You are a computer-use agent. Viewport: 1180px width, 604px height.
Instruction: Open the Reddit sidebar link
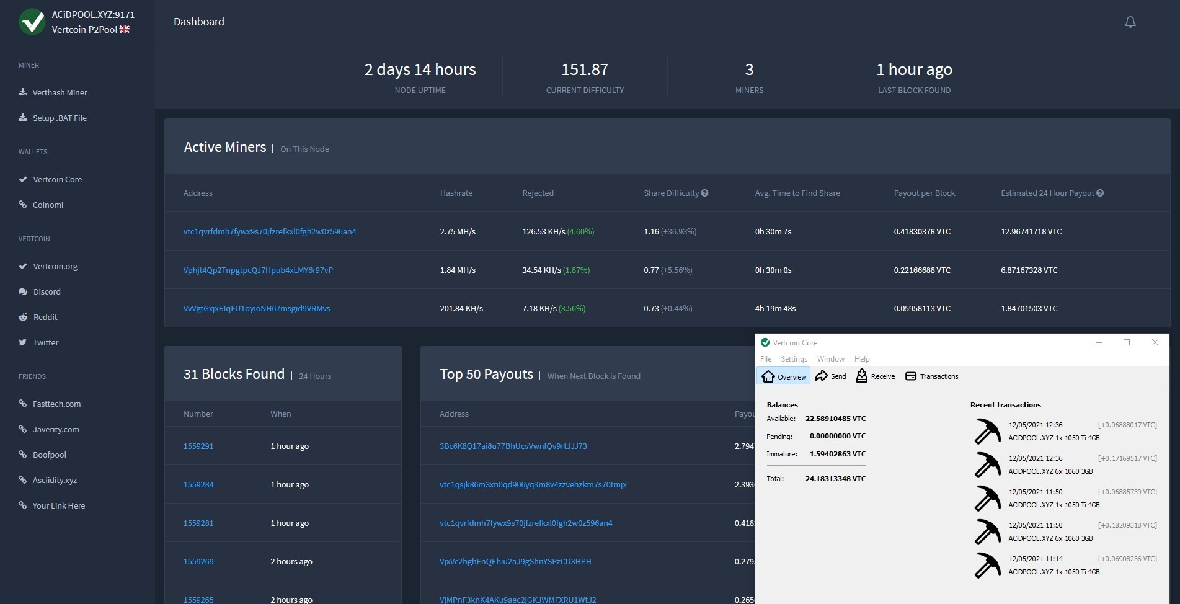pyautogui.click(x=45, y=317)
